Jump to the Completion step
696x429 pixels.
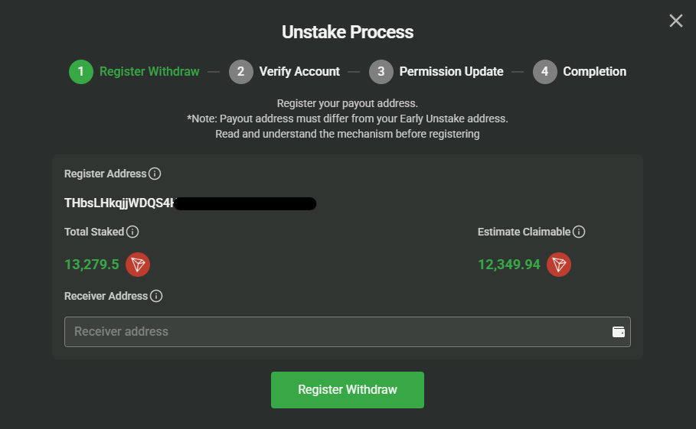594,72
